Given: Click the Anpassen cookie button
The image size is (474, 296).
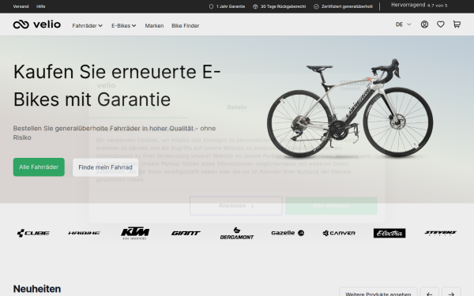Looking at the screenshot, I should pyautogui.click(x=236, y=206).
